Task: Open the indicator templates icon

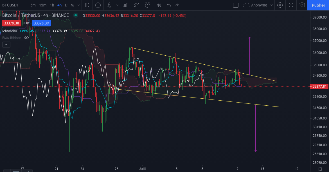Action: click(x=137, y=5)
